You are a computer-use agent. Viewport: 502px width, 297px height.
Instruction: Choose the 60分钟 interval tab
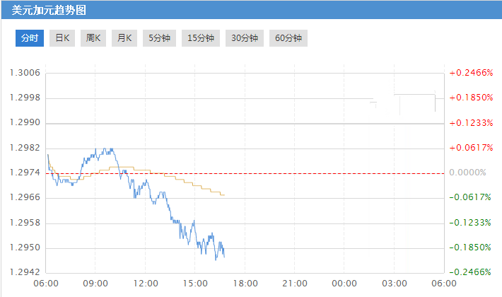(x=288, y=38)
